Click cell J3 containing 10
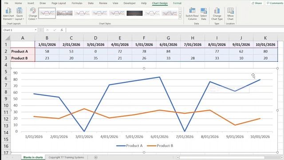Image resolution: width=284 pixels, height=160 pixels. tap(241, 58)
